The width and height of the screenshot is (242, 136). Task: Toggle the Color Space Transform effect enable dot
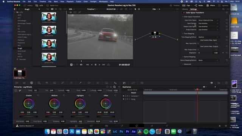coord(184,12)
